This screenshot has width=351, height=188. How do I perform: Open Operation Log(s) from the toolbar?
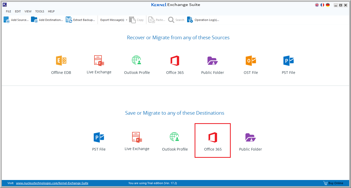click(203, 20)
